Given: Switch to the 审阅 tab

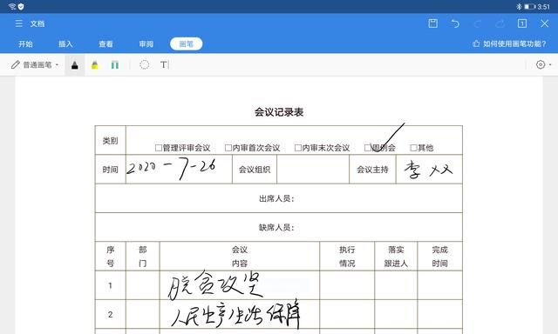Looking at the screenshot, I should 146,44.
